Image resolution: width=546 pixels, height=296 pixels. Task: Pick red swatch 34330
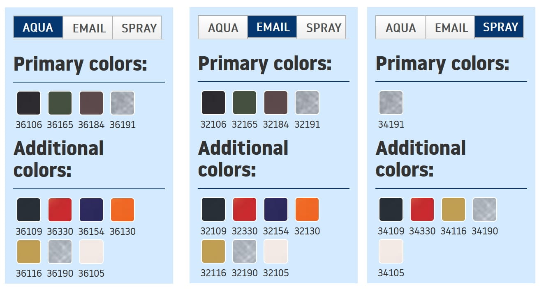[x=422, y=209]
